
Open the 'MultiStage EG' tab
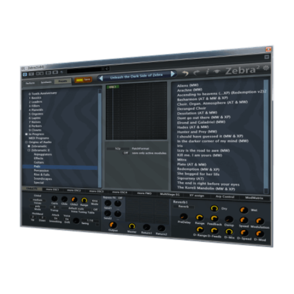pyautogui.click(x=170, y=194)
